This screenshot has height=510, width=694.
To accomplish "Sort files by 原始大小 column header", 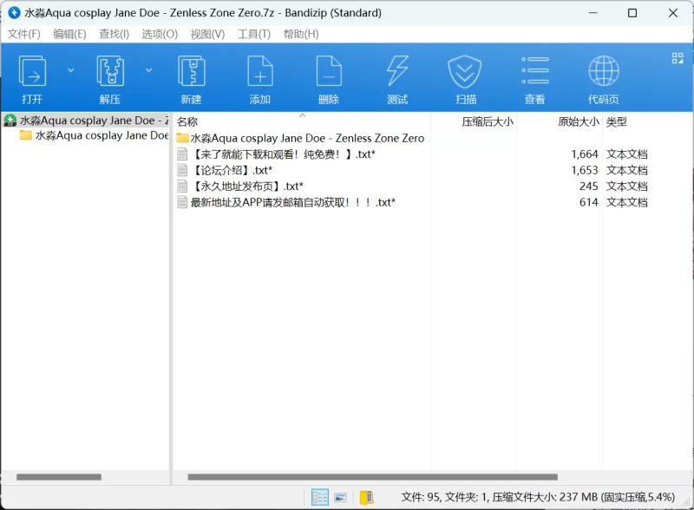I will (x=578, y=122).
